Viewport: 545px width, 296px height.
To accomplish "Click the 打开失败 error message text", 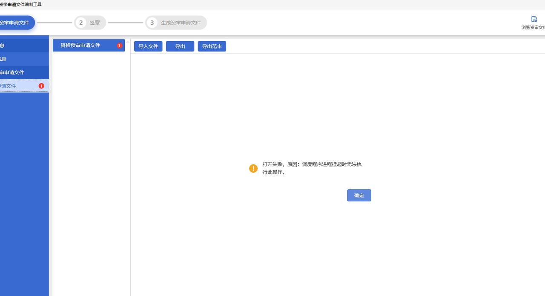I will pos(312,168).
